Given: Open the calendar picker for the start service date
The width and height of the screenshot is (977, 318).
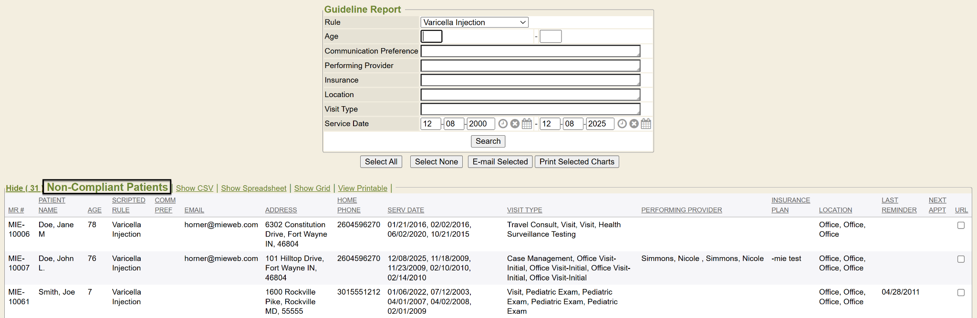Looking at the screenshot, I should (527, 124).
